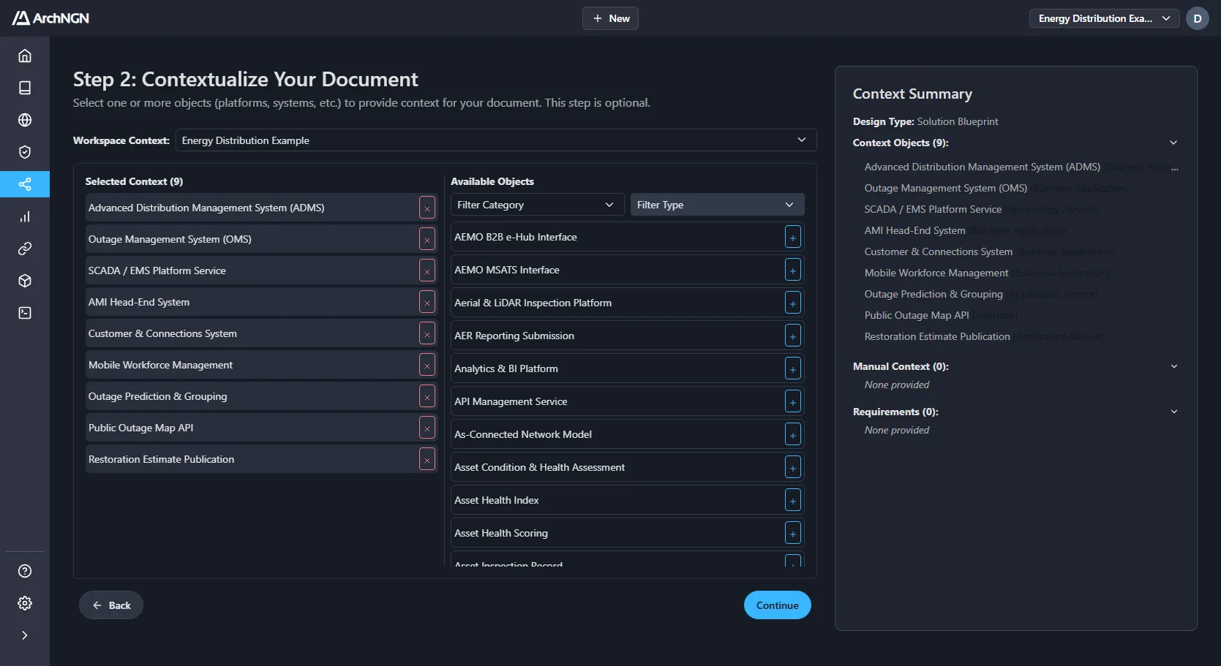Click Restoration Estimate Publication in summary
This screenshot has width=1221, height=666.
point(937,336)
